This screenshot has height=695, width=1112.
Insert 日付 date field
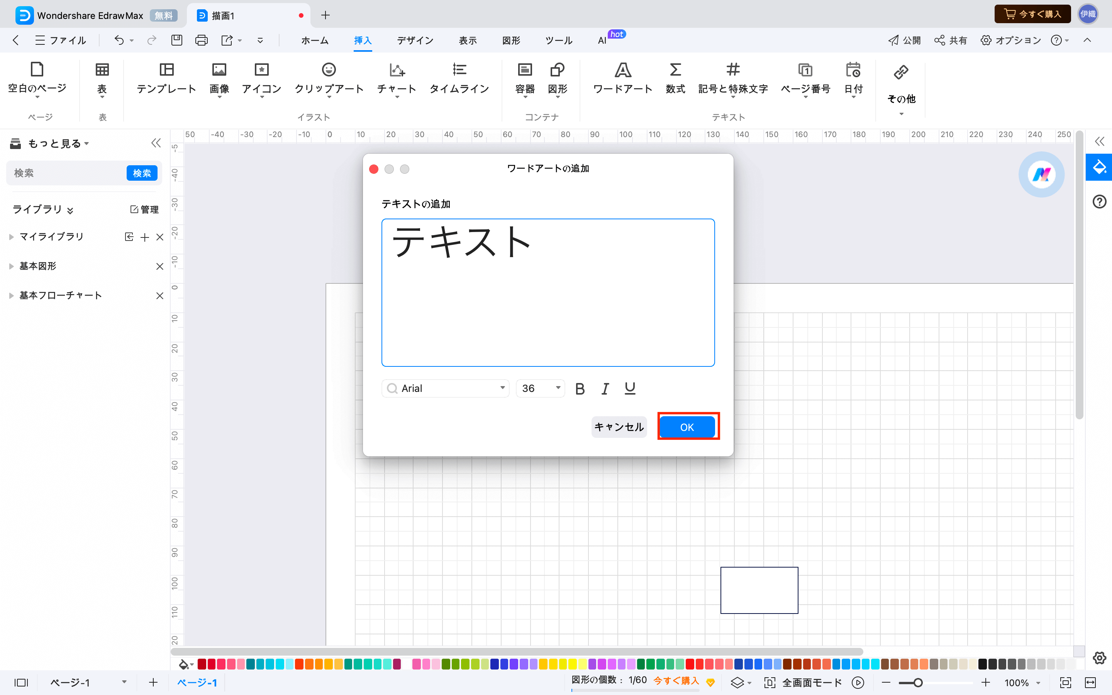click(x=853, y=79)
